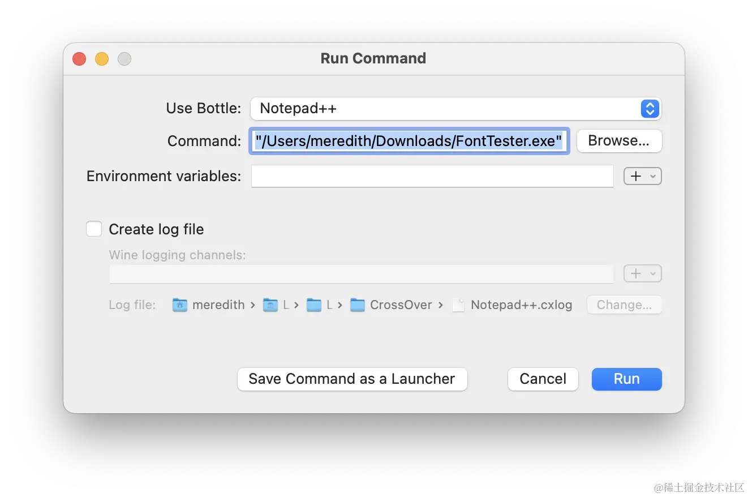Click the Notepad++.cxlog file name
The width and height of the screenshot is (748, 497).
pos(521,305)
